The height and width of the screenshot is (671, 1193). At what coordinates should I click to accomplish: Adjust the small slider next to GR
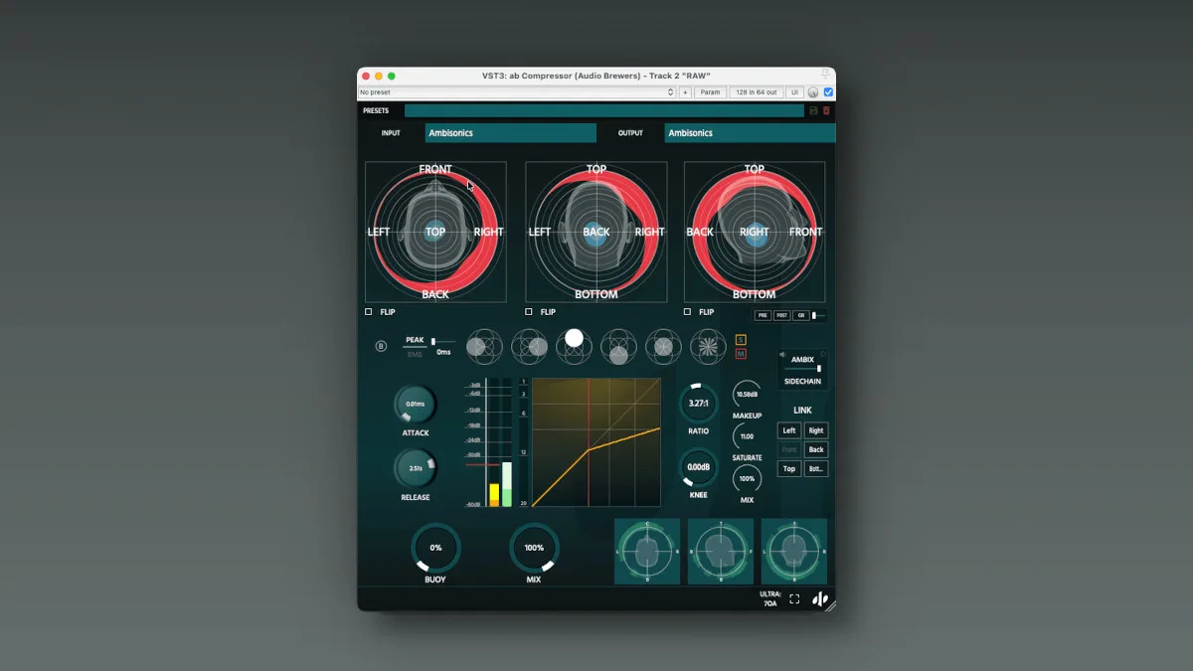click(x=819, y=315)
